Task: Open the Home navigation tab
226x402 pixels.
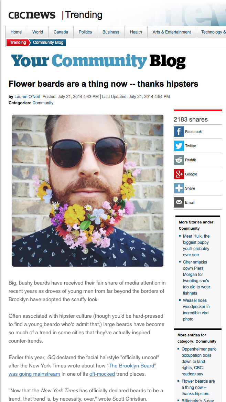Action: click(16, 32)
